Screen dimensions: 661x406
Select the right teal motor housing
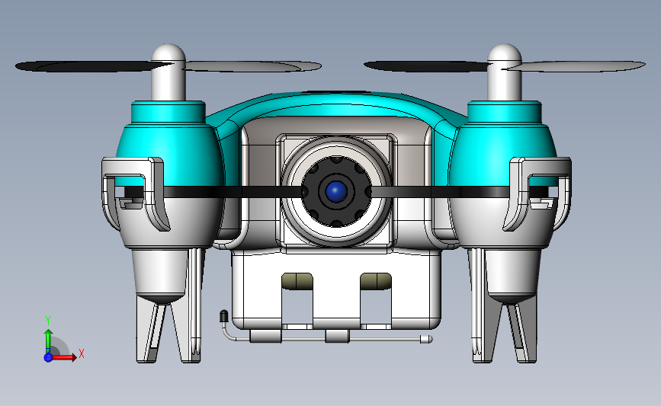[x=504, y=143]
